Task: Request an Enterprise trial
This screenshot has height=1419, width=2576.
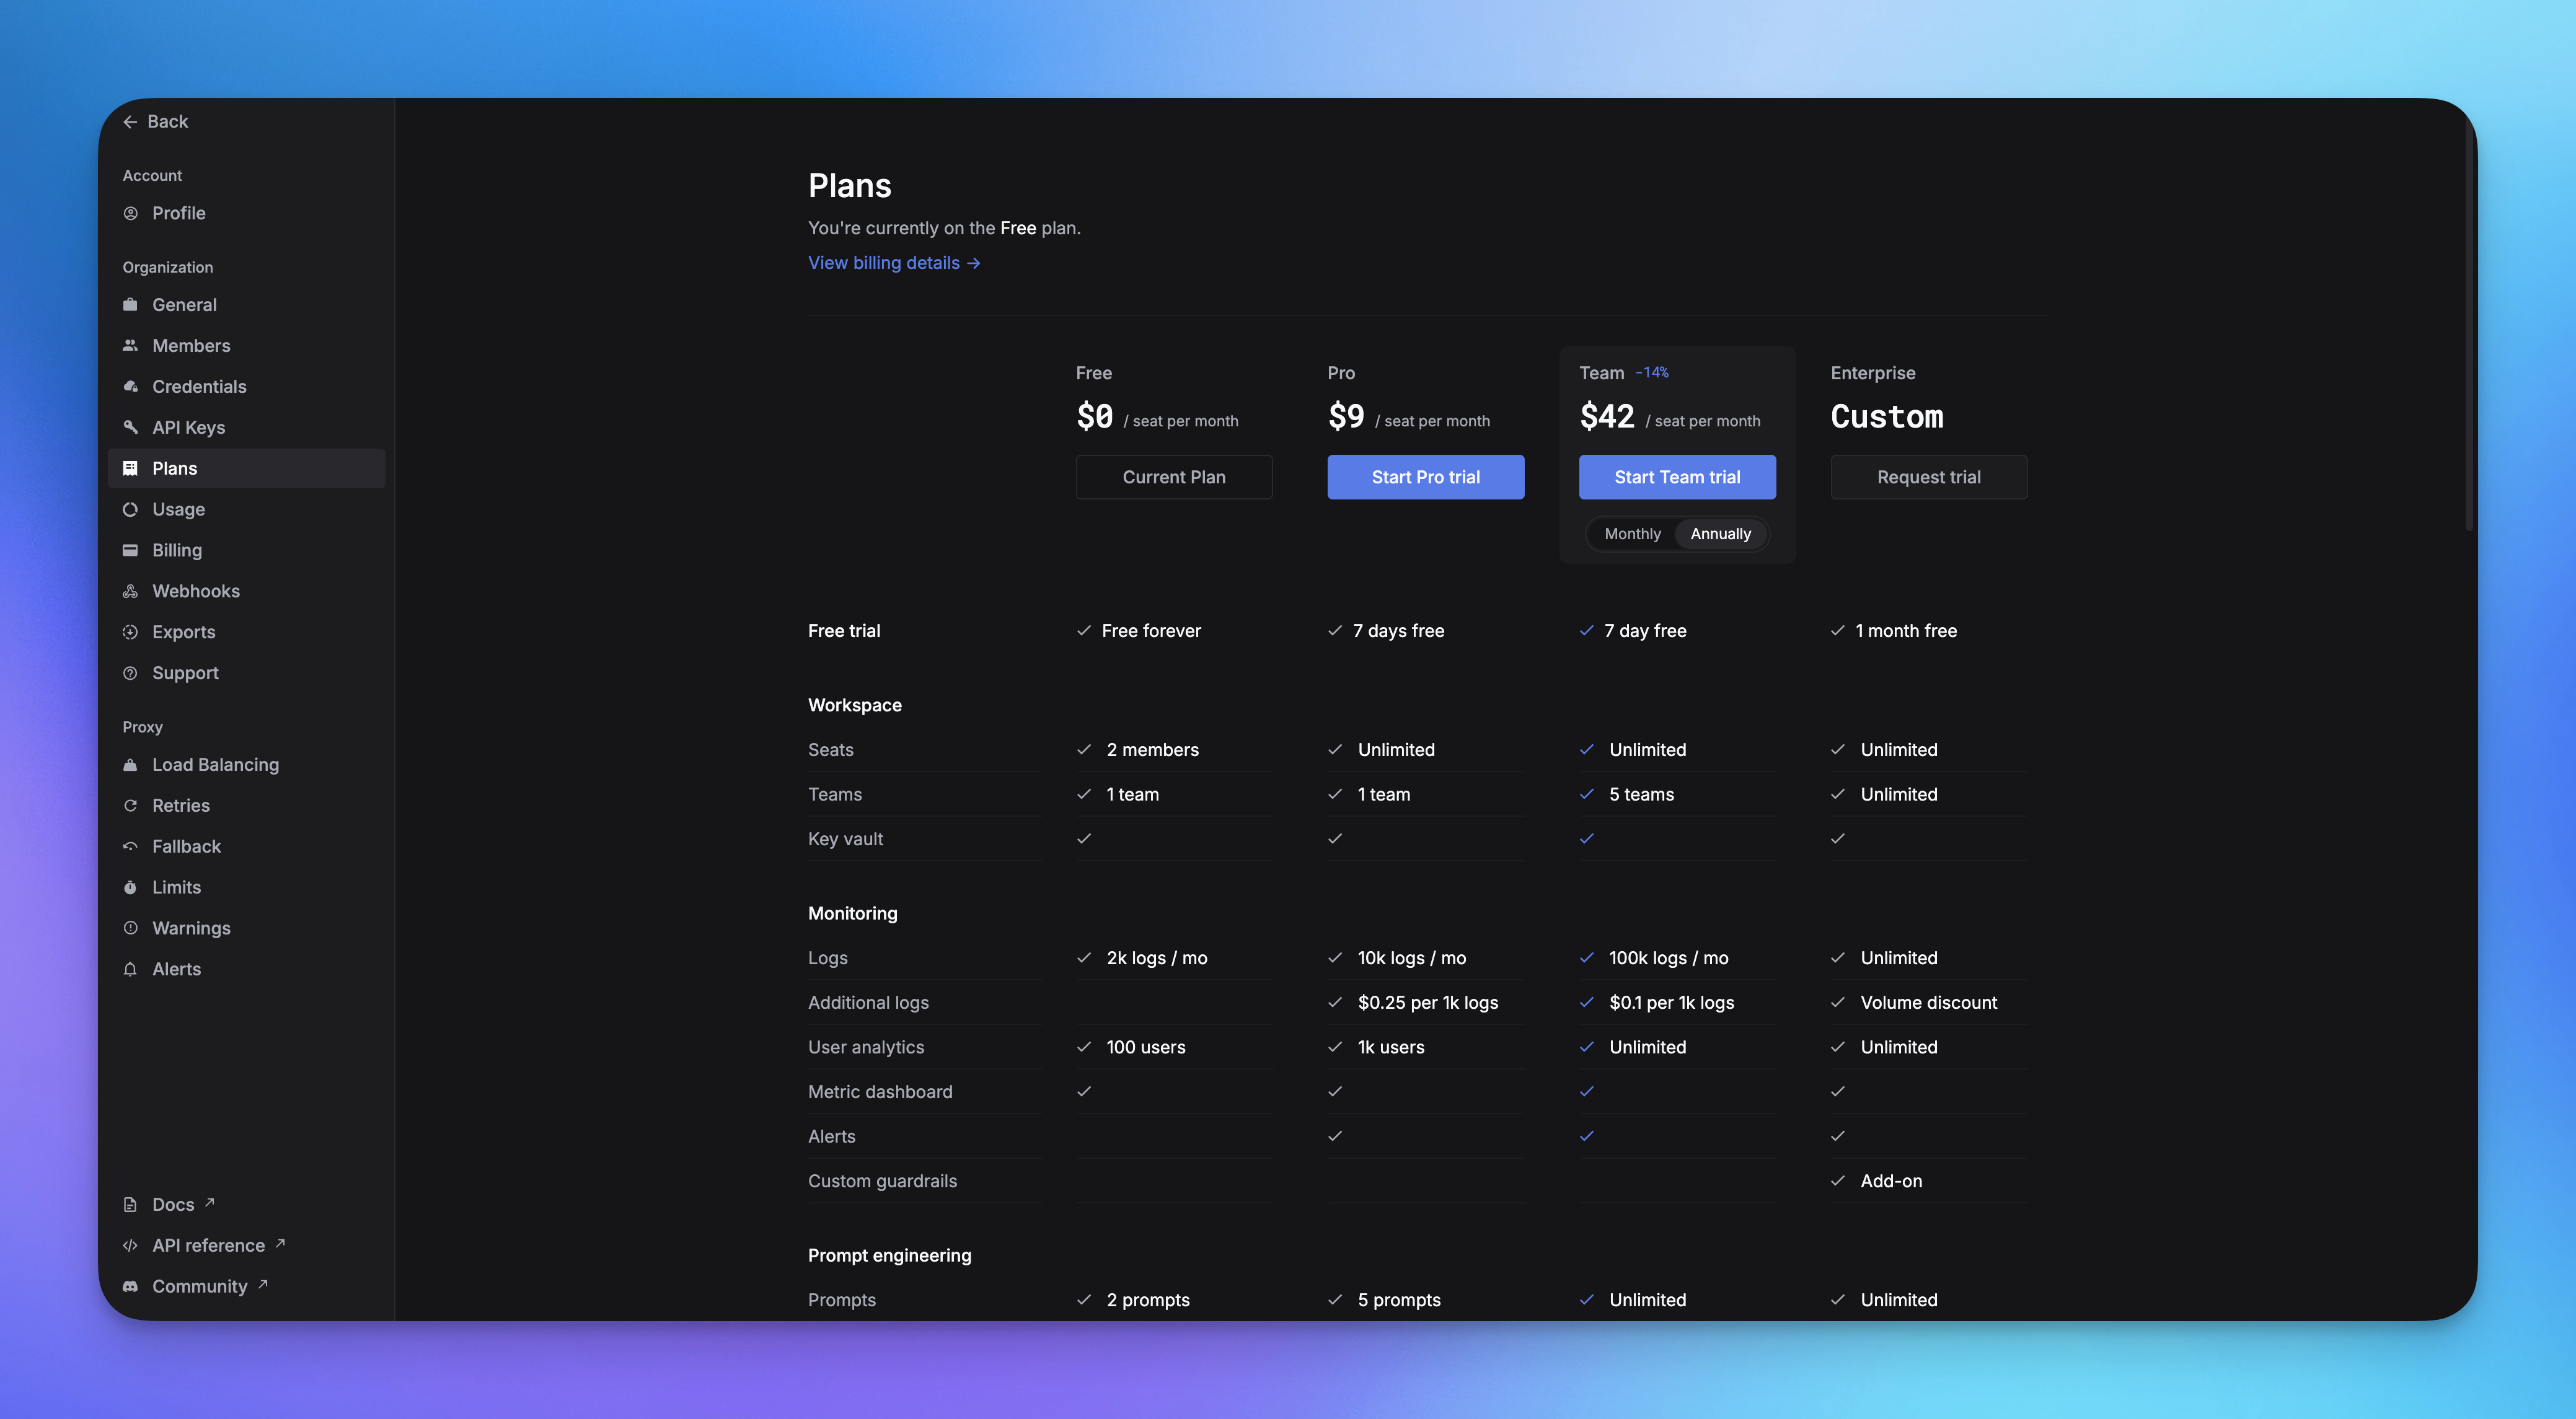Action: [x=1928, y=478]
